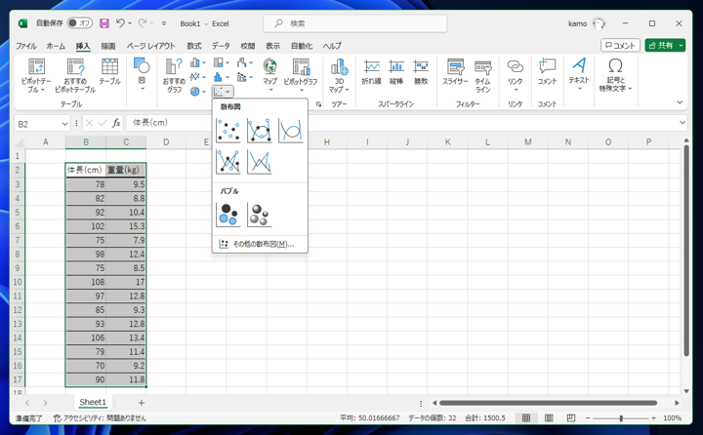Open the 3D マップ button
This screenshot has height=435, width=703.
point(340,75)
